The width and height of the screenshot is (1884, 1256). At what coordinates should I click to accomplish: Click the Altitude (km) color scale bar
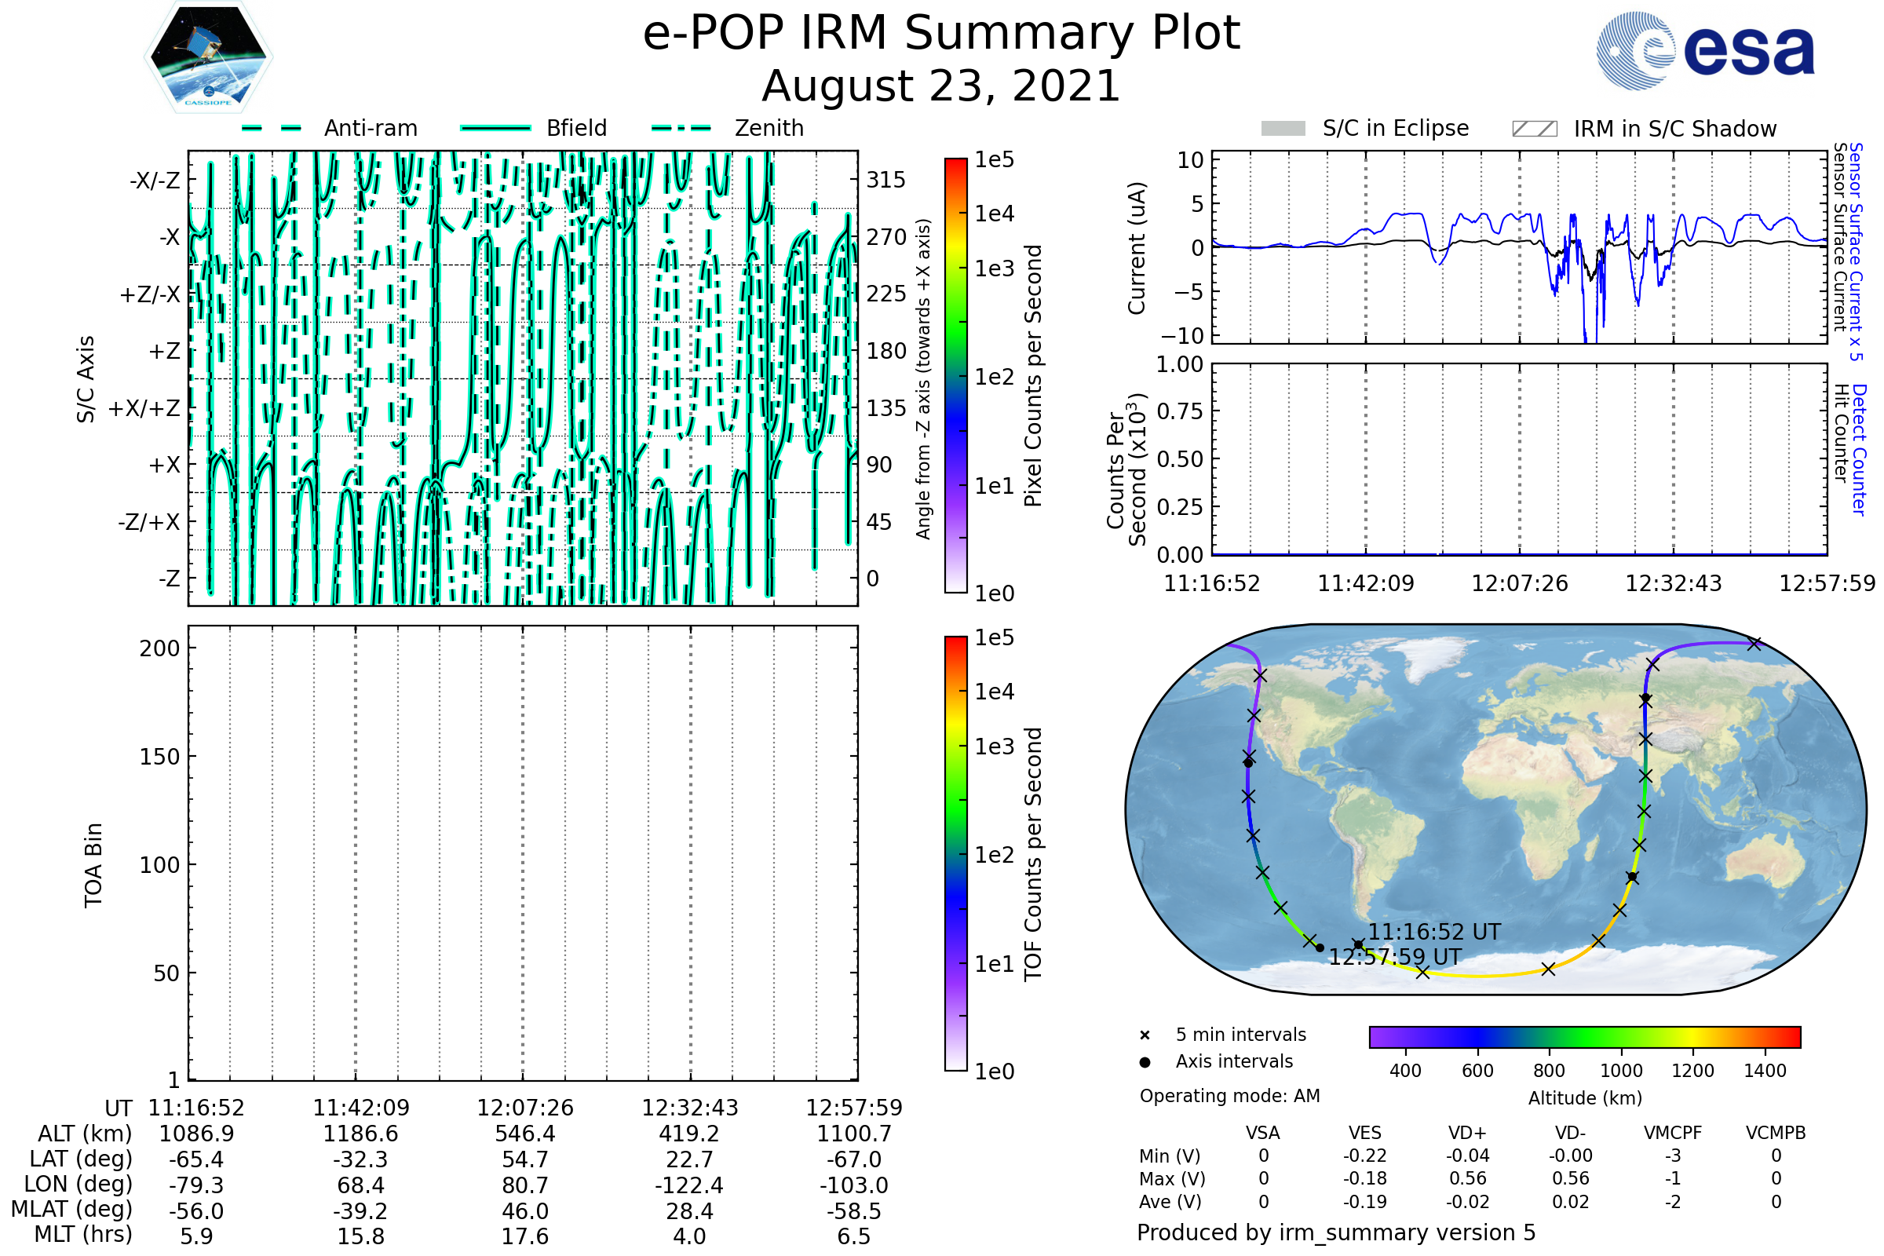click(1584, 1036)
